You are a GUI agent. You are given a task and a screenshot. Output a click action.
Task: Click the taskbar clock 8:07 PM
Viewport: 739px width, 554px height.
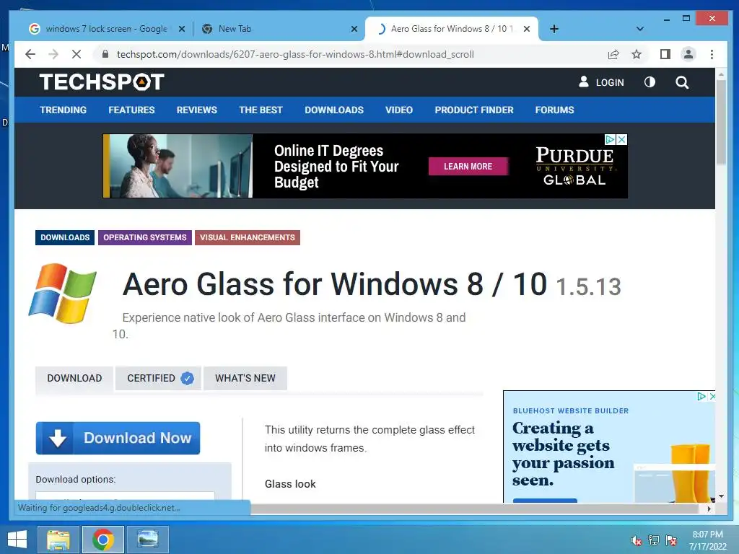(707, 535)
